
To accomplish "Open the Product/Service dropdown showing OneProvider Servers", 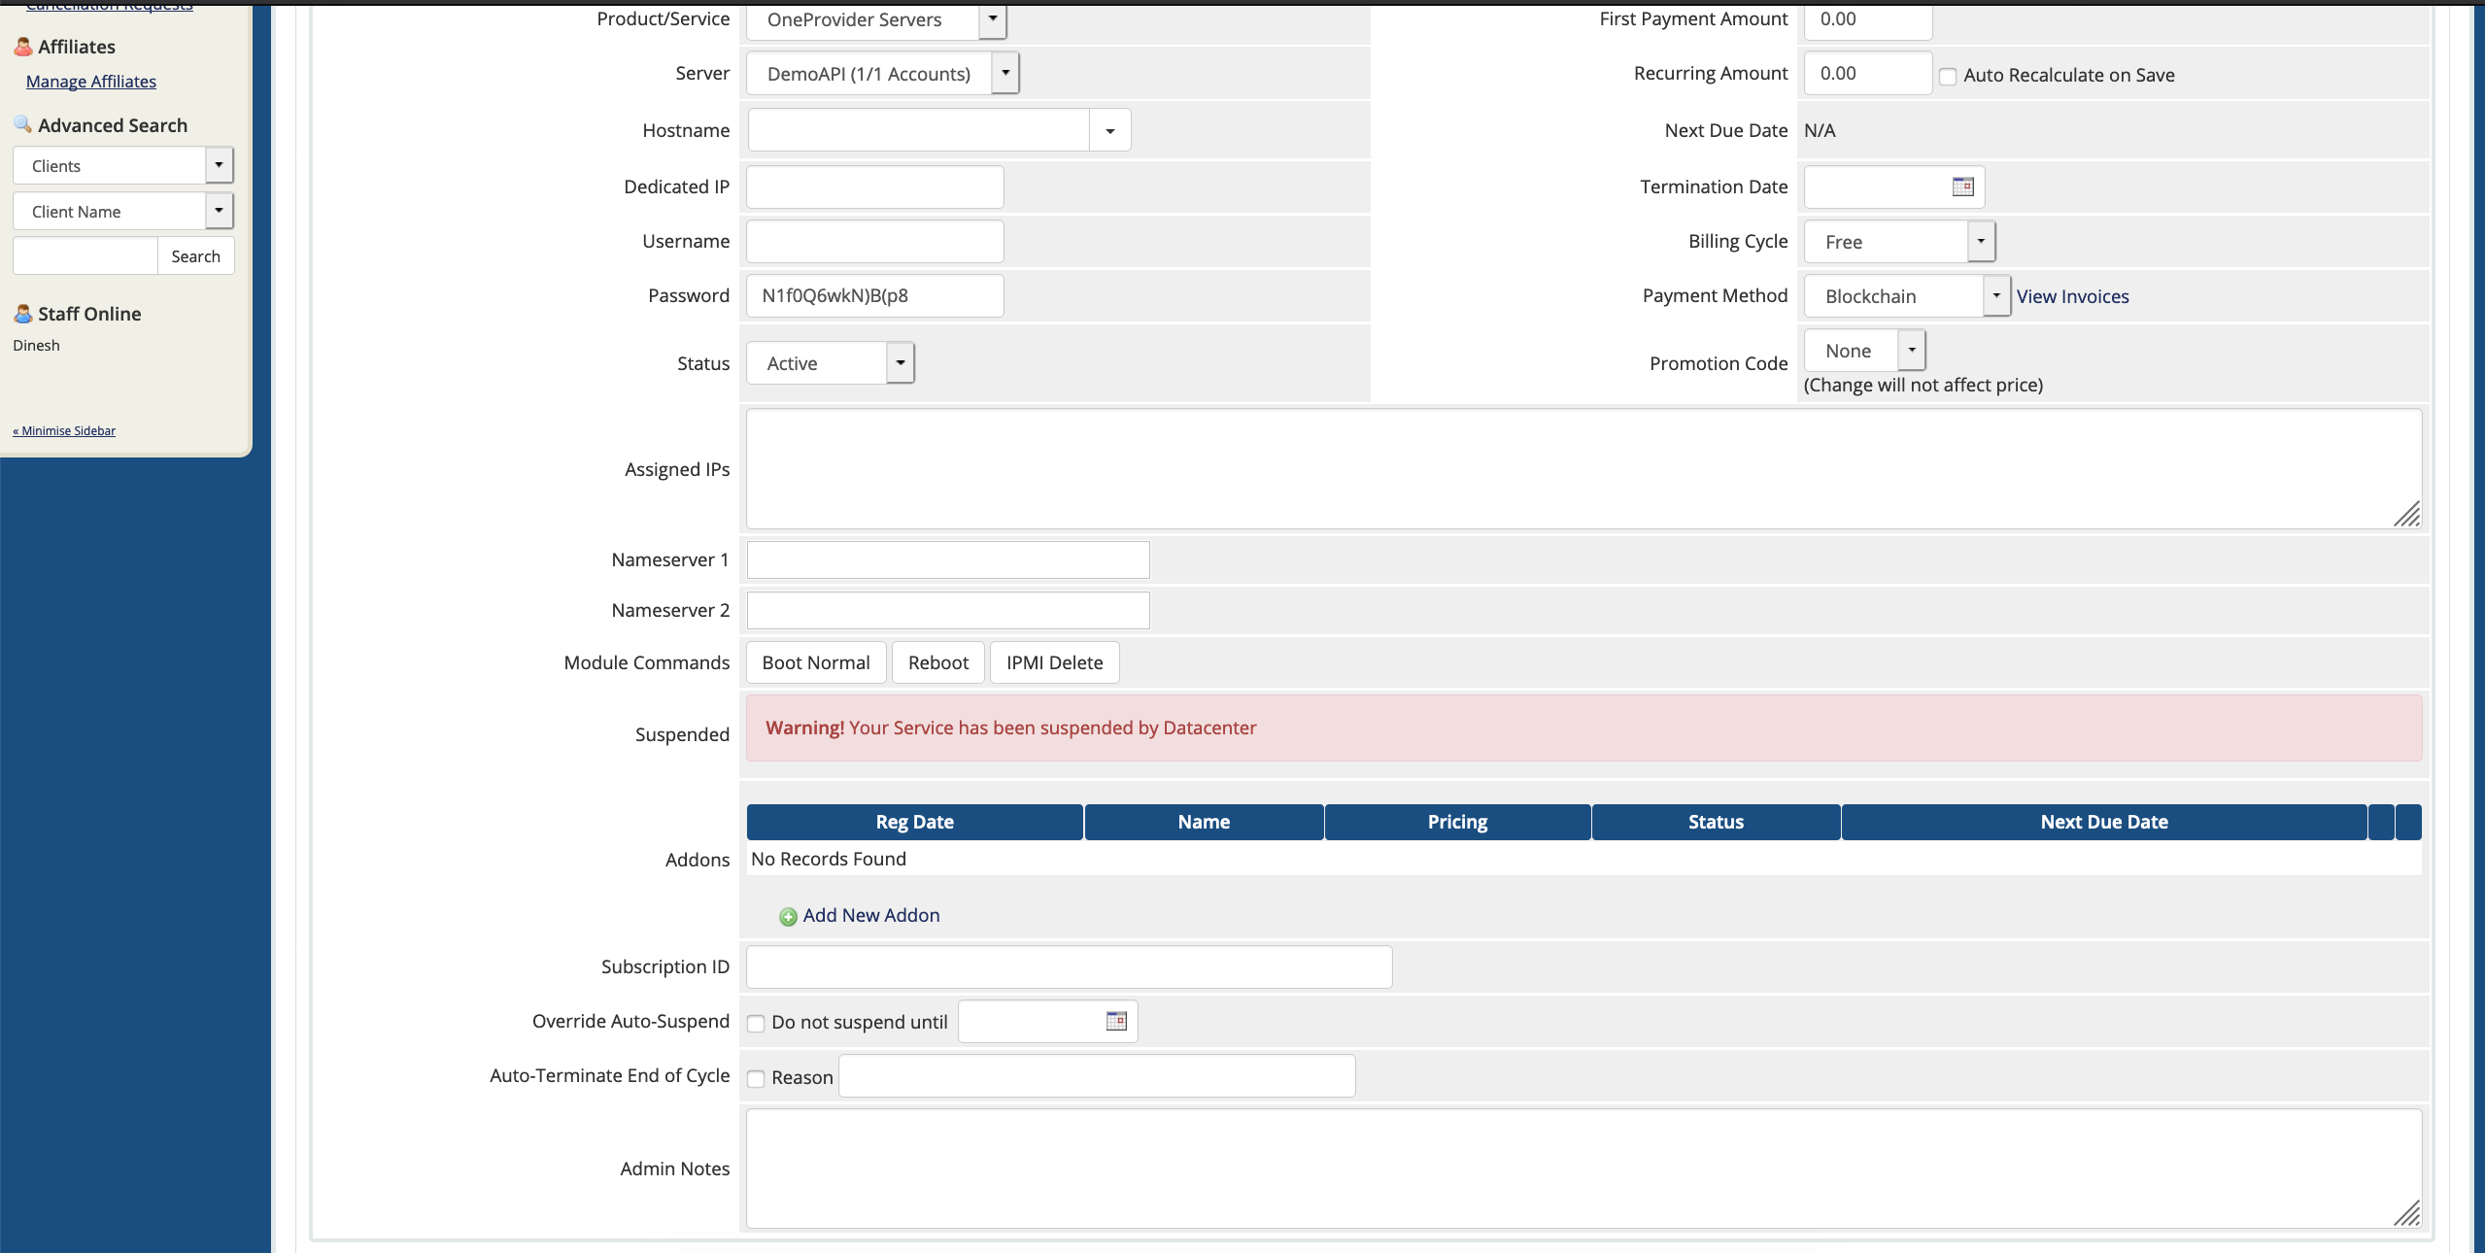I will coord(992,18).
